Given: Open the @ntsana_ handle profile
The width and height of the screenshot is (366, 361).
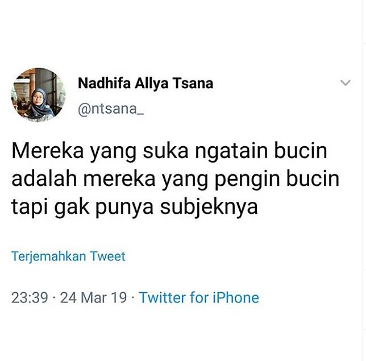Looking at the screenshot, I should click(x=111, y=109).
